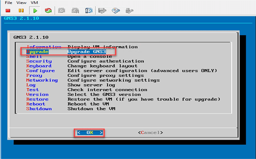Click 'Check internet connection' description text
Viewport: 256px width, 159px height.
(x=108, y=90)
